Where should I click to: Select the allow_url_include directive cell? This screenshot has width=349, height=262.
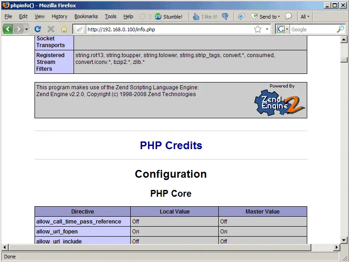coord(83,240)
